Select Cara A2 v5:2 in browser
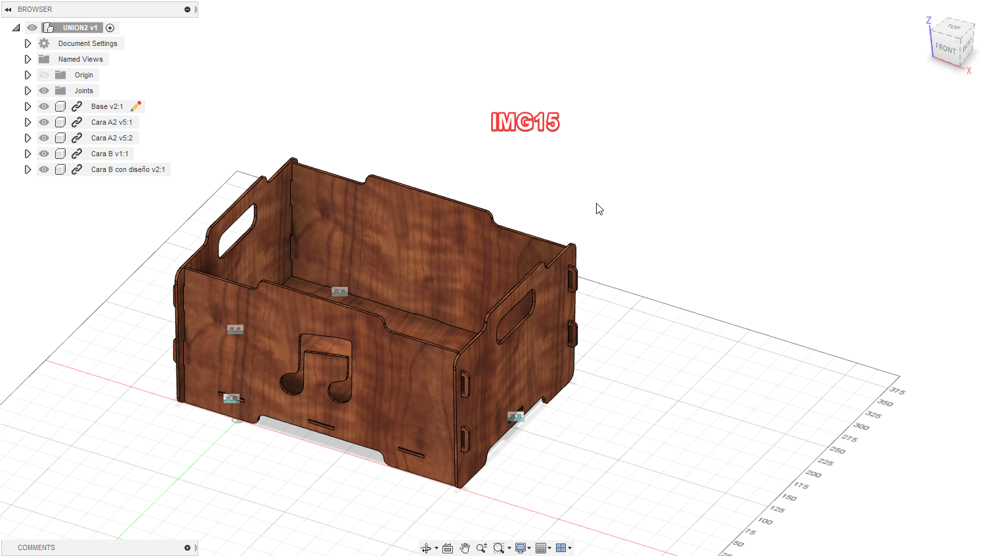This screenshot has width=984, height=556. pos(112,138)
